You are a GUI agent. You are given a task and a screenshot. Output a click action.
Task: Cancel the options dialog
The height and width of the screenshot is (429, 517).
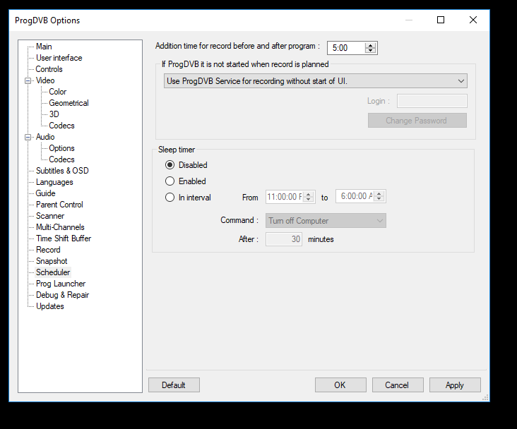[x=397, y=385]
